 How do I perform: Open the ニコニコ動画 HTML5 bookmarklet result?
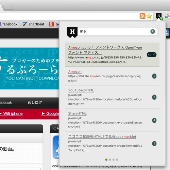coord(112,143)
